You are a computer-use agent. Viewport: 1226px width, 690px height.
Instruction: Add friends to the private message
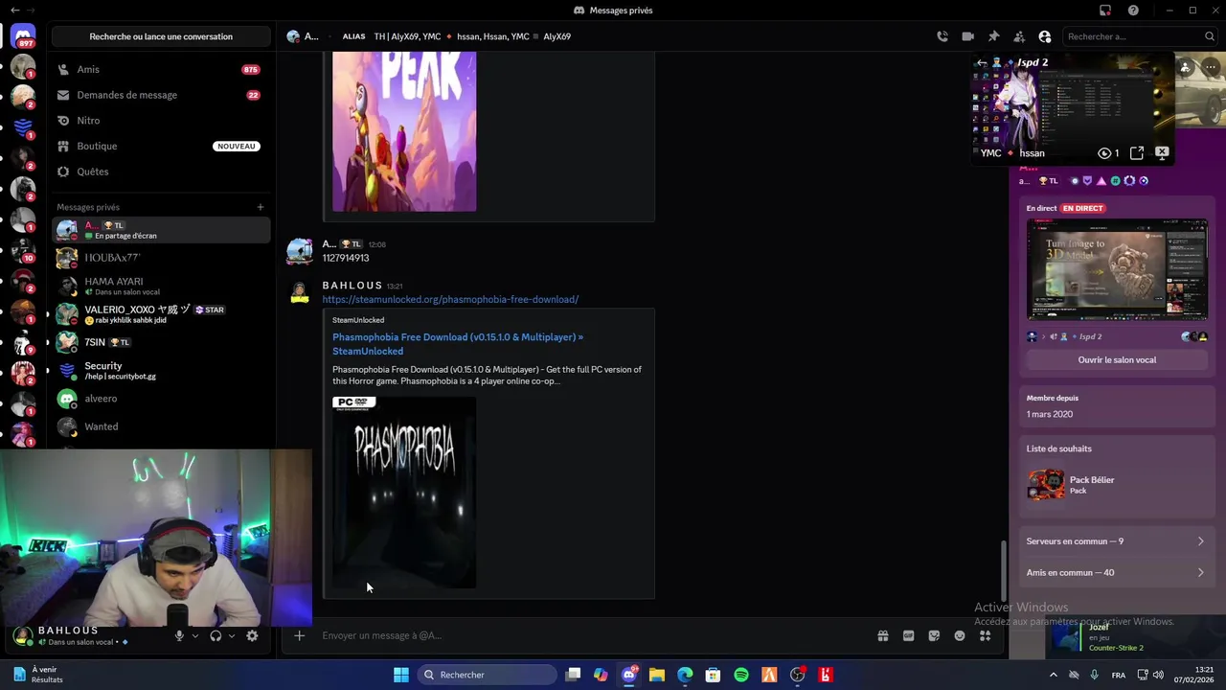pyautogui.click(x=1019, y=36)
